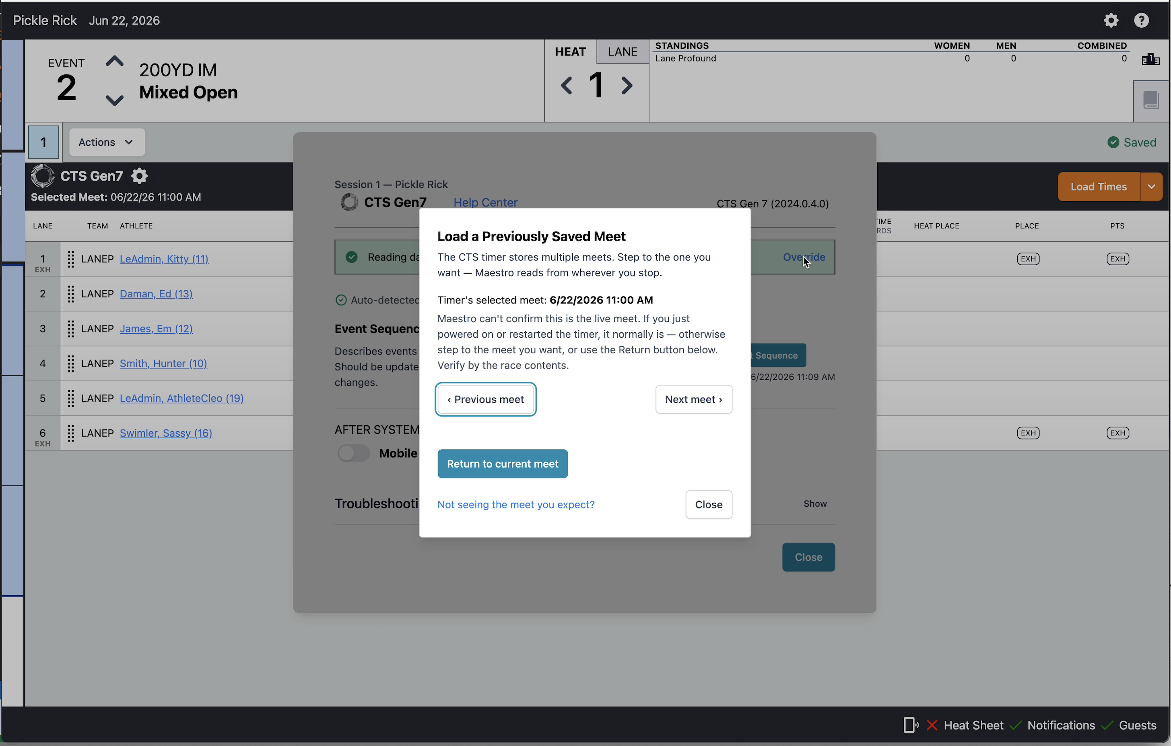Click the Pickle Rick meet title
Viewport: 1171px width, 746px height.
coord(45,21)
